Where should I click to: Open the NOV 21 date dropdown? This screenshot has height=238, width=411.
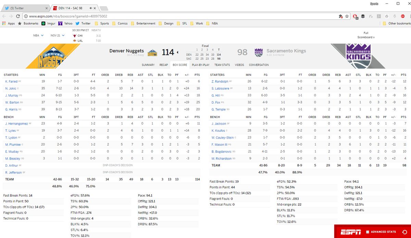58,35
